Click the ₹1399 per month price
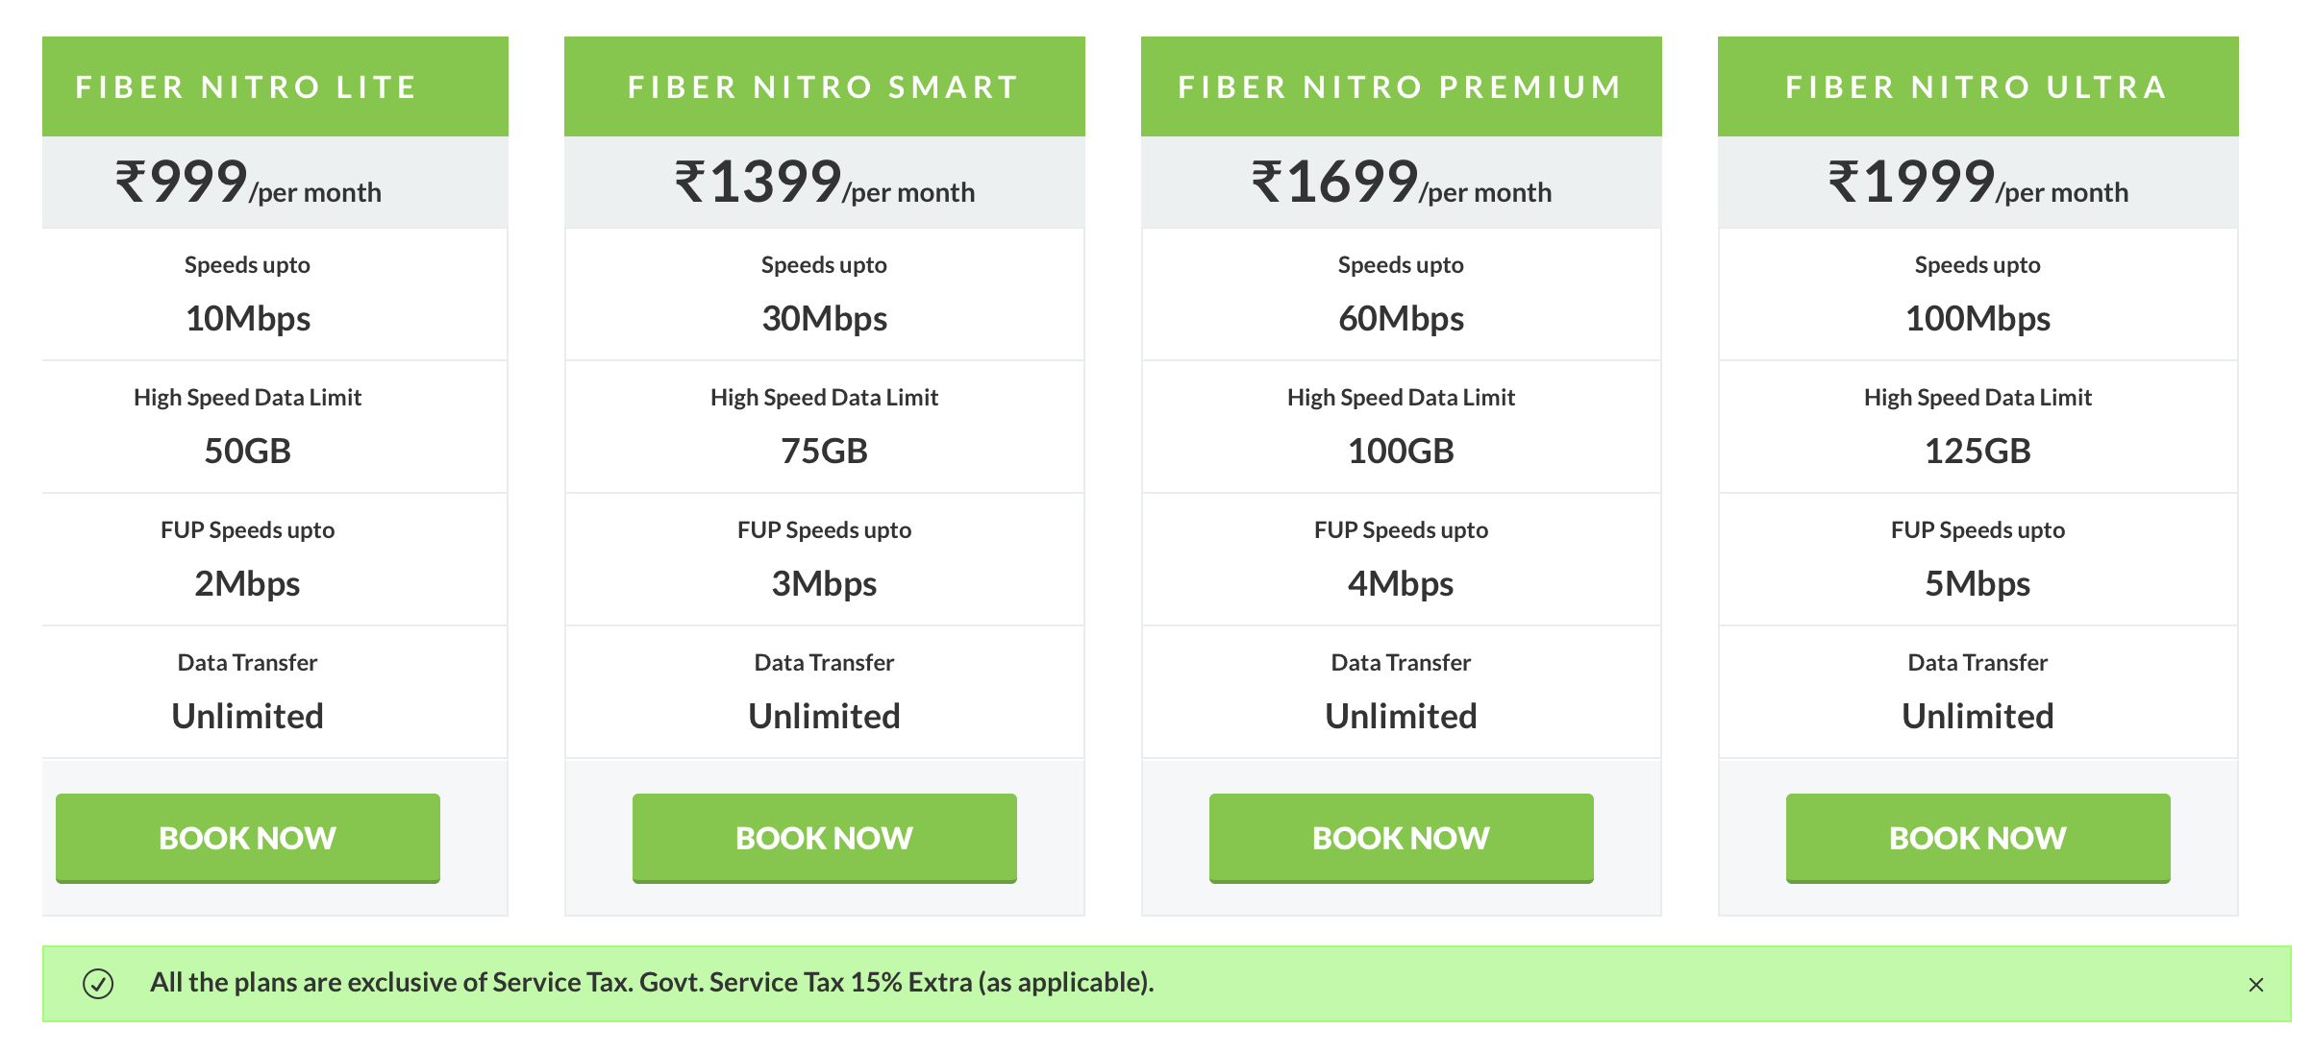 (x=825, y=183)
